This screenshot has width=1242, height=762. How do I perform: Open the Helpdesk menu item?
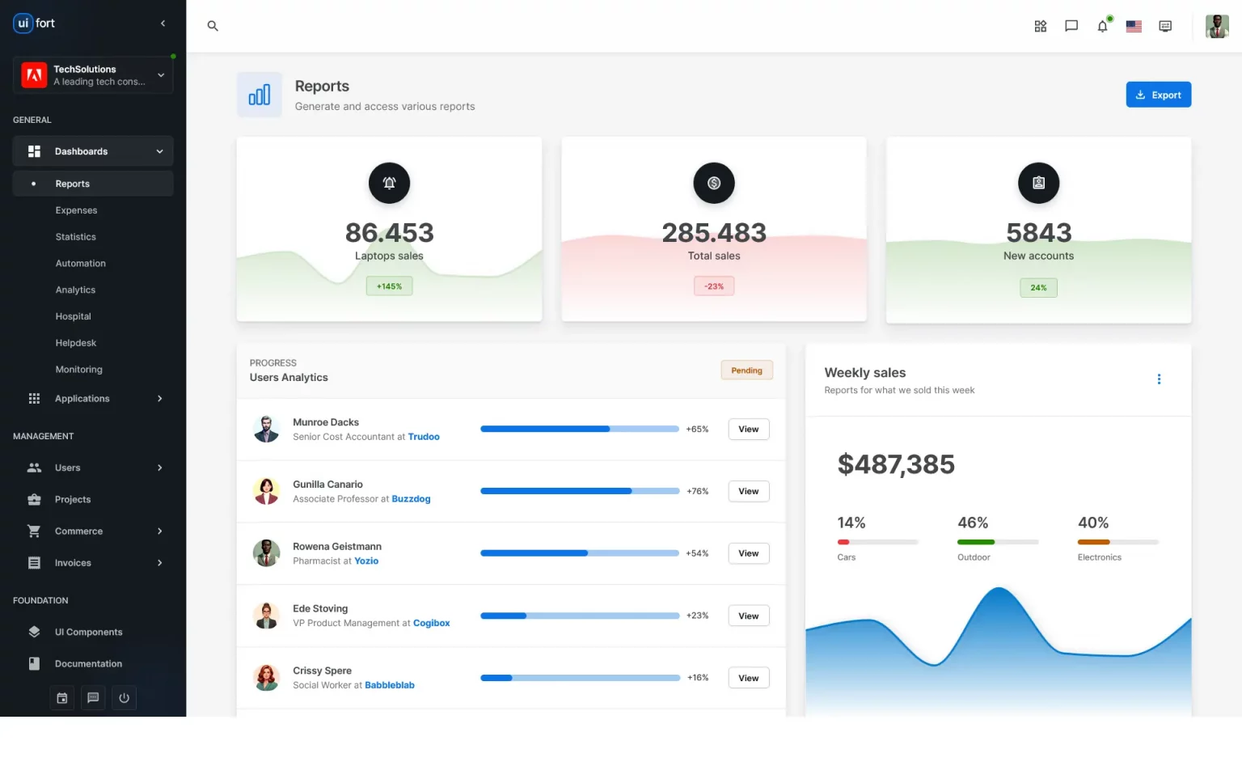tap(75, 342)
